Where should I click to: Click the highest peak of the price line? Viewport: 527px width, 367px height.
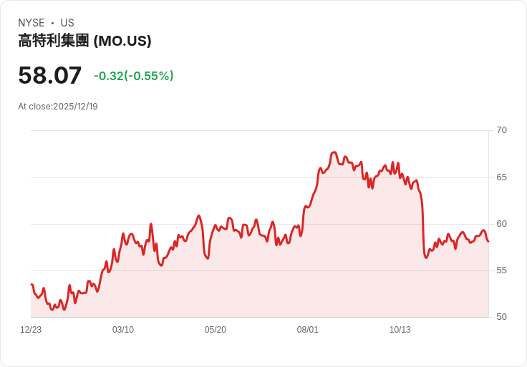(x=334, y=152)
